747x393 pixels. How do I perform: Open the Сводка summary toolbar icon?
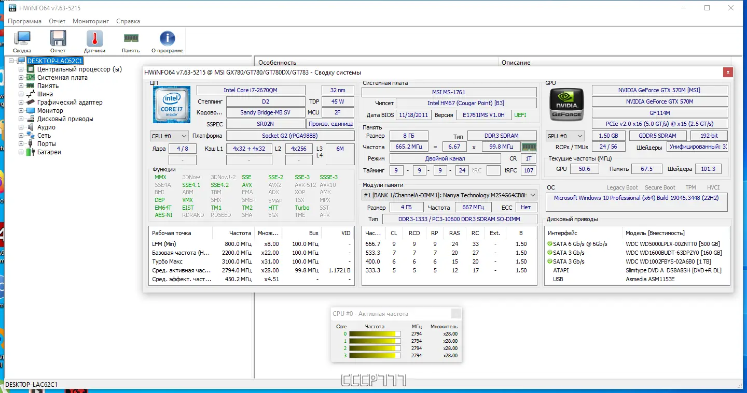point(22,39)
